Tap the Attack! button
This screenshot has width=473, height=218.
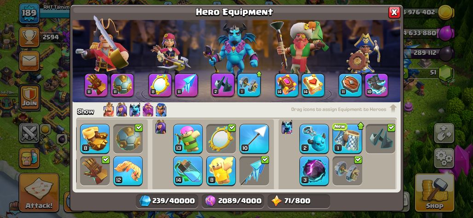(x=39, y=192)
